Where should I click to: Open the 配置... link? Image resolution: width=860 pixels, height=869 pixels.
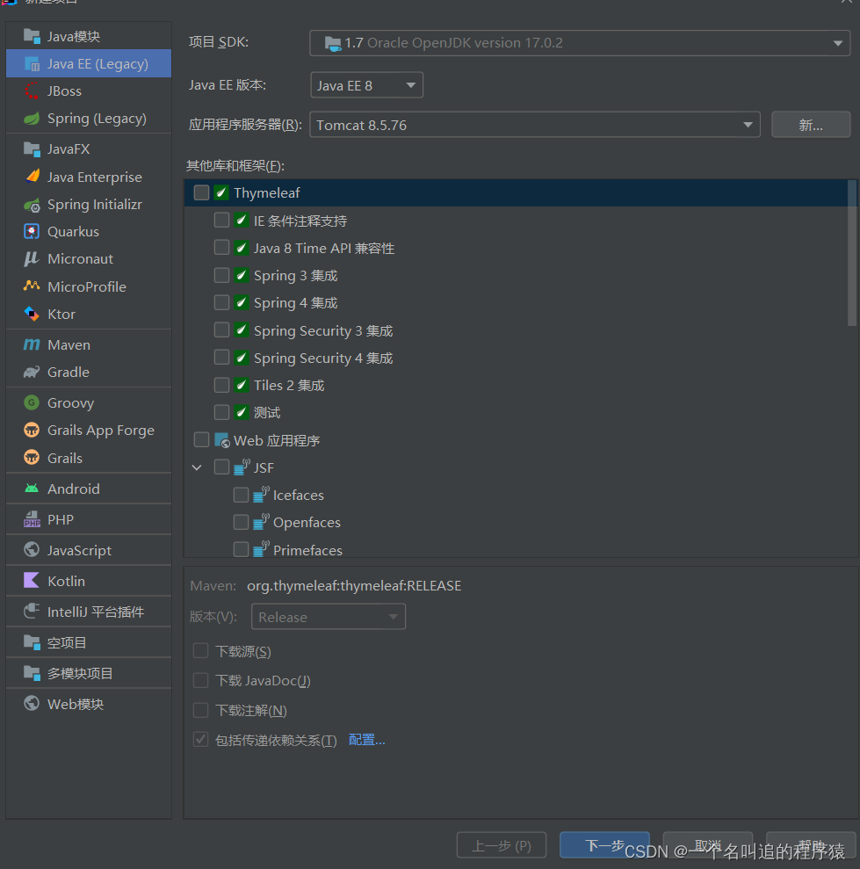[367, 740]
